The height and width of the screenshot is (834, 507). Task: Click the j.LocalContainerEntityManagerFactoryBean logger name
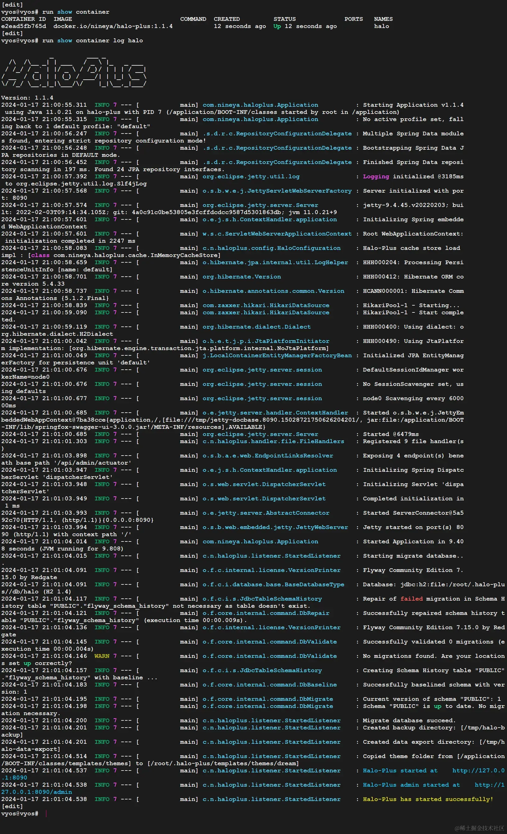[x=277, y=355]
